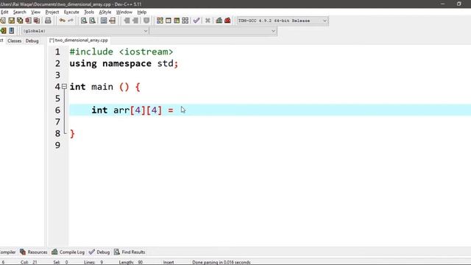Click line number 9 in the gutter
Screen dimensions: 471x265
pos(57,145)
